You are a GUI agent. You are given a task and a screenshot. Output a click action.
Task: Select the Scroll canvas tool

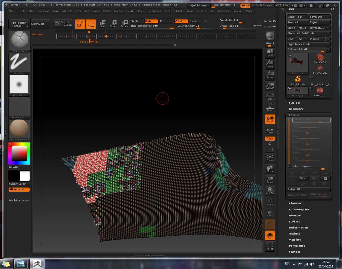270,52
